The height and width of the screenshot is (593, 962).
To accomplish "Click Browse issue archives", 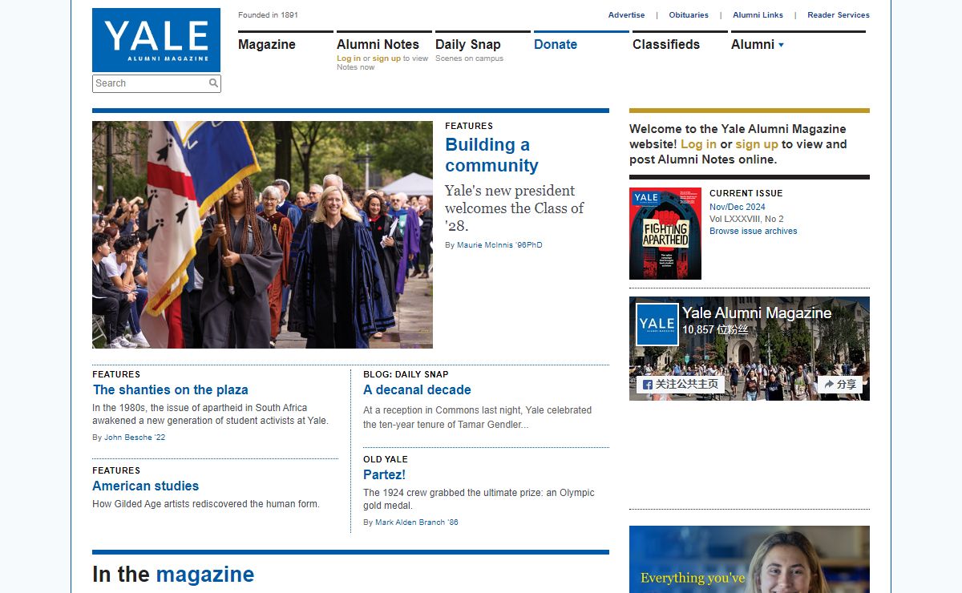I will click(754, 231).
